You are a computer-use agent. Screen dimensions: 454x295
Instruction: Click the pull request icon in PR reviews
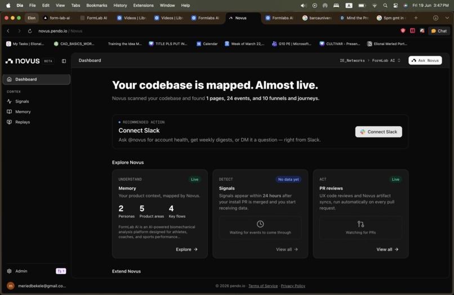point(360,224)
